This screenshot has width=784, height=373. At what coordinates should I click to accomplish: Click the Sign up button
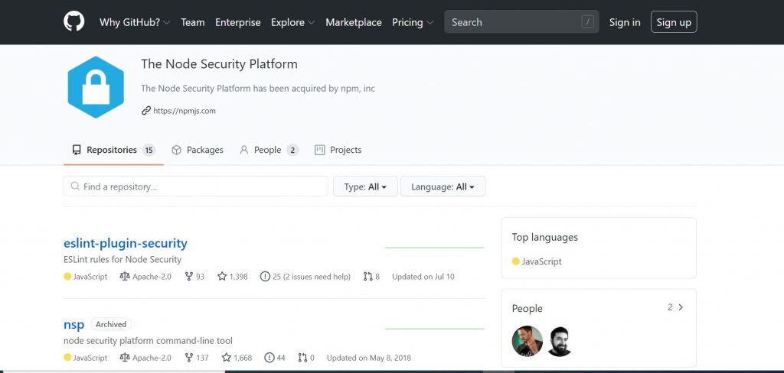pos(674,22)
